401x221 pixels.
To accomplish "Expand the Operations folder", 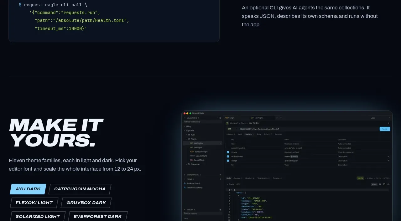I will (186, 164).
